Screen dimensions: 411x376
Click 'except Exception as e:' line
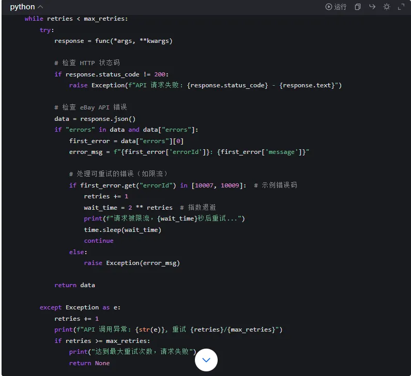[80, 307]
